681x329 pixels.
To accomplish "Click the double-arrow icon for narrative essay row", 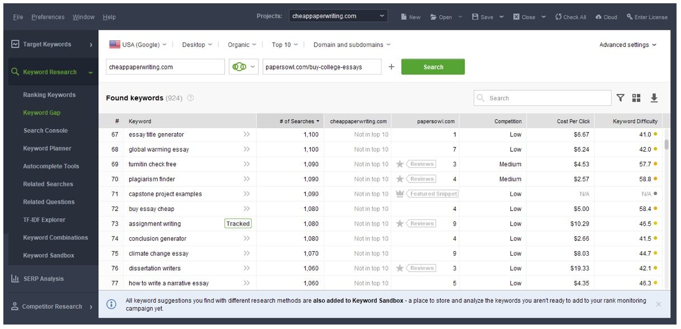I will pyautogui.click(x=247, y=283).
